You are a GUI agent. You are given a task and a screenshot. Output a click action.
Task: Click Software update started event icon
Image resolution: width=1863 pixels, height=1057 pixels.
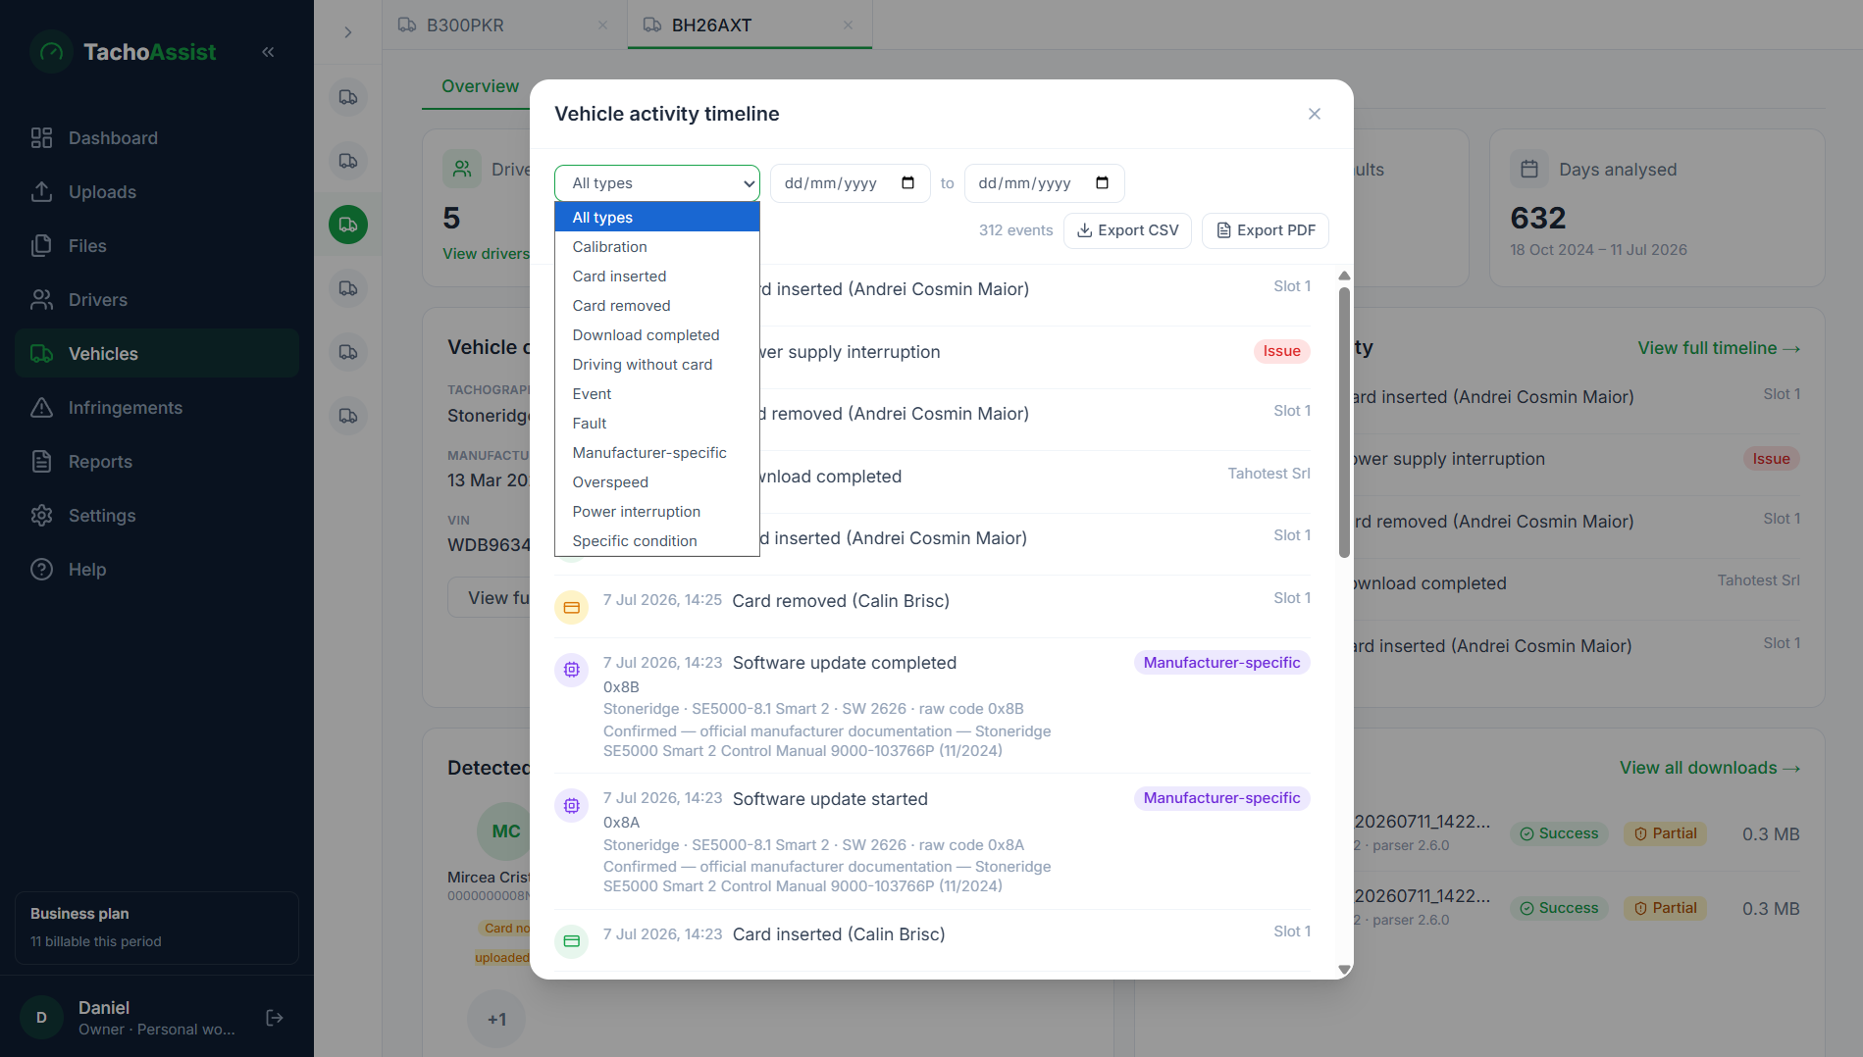pos(572,806)
